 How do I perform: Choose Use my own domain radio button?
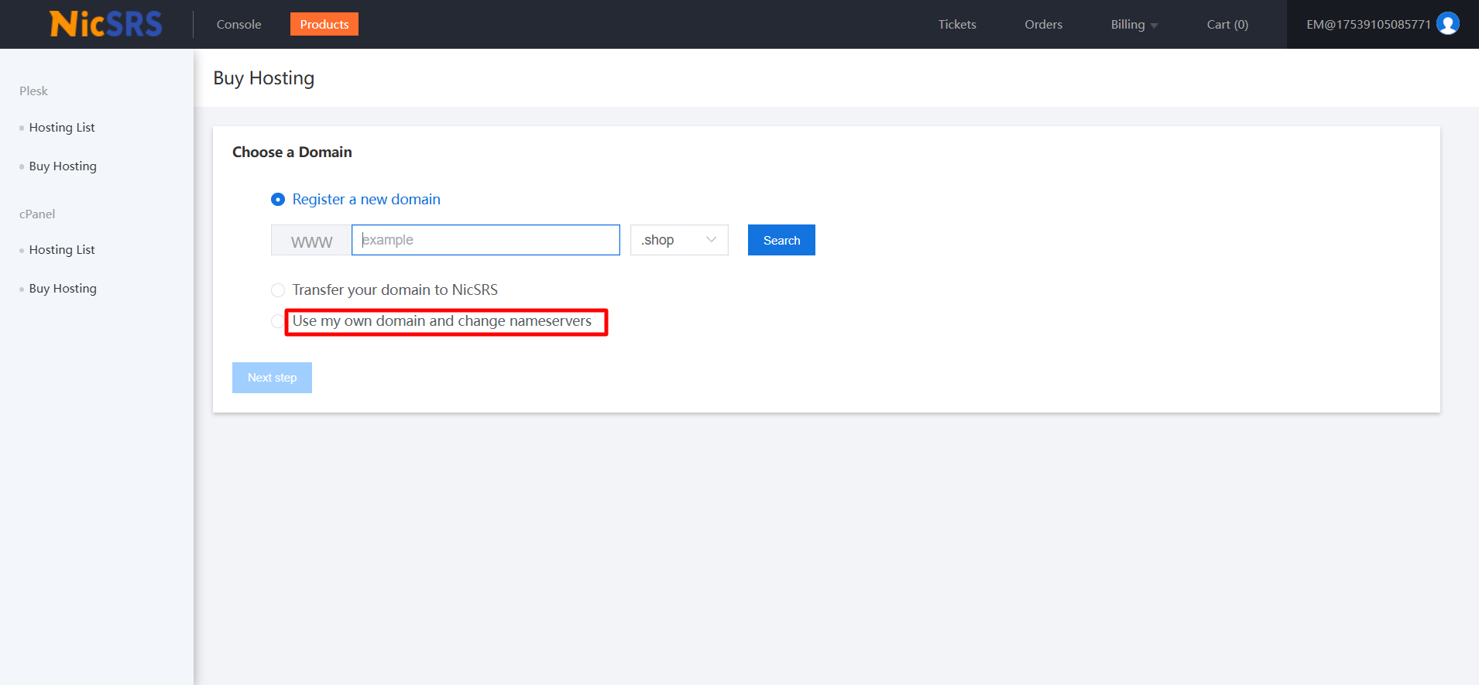tap(277, 321)
